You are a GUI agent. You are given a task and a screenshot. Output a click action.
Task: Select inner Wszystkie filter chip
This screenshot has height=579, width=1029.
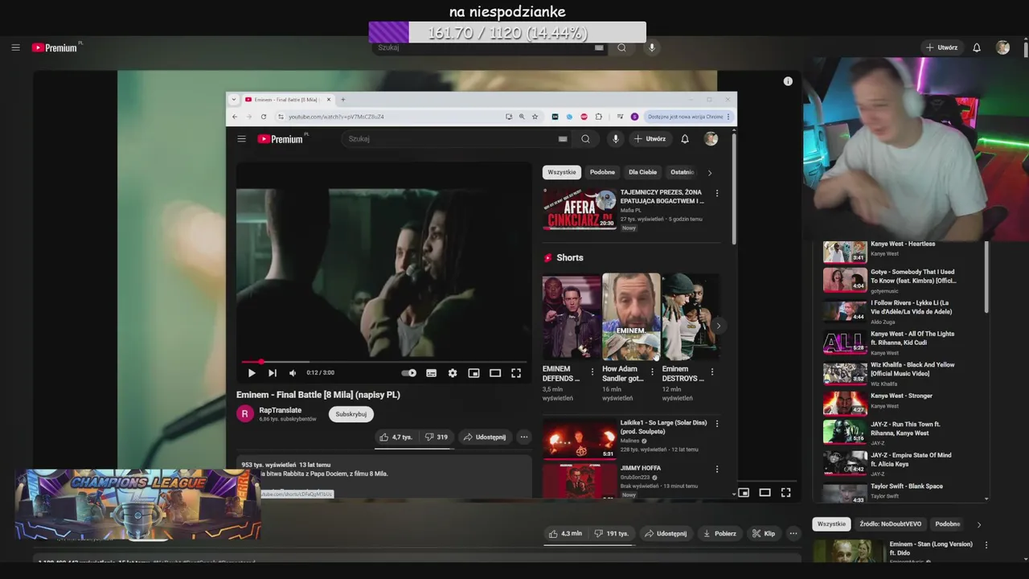click(x=562, y=172)
